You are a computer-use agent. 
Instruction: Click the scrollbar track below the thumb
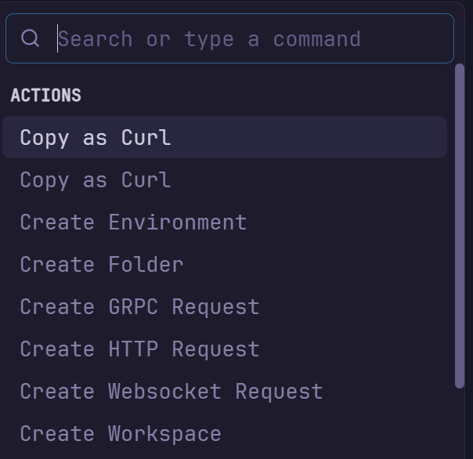460,423
